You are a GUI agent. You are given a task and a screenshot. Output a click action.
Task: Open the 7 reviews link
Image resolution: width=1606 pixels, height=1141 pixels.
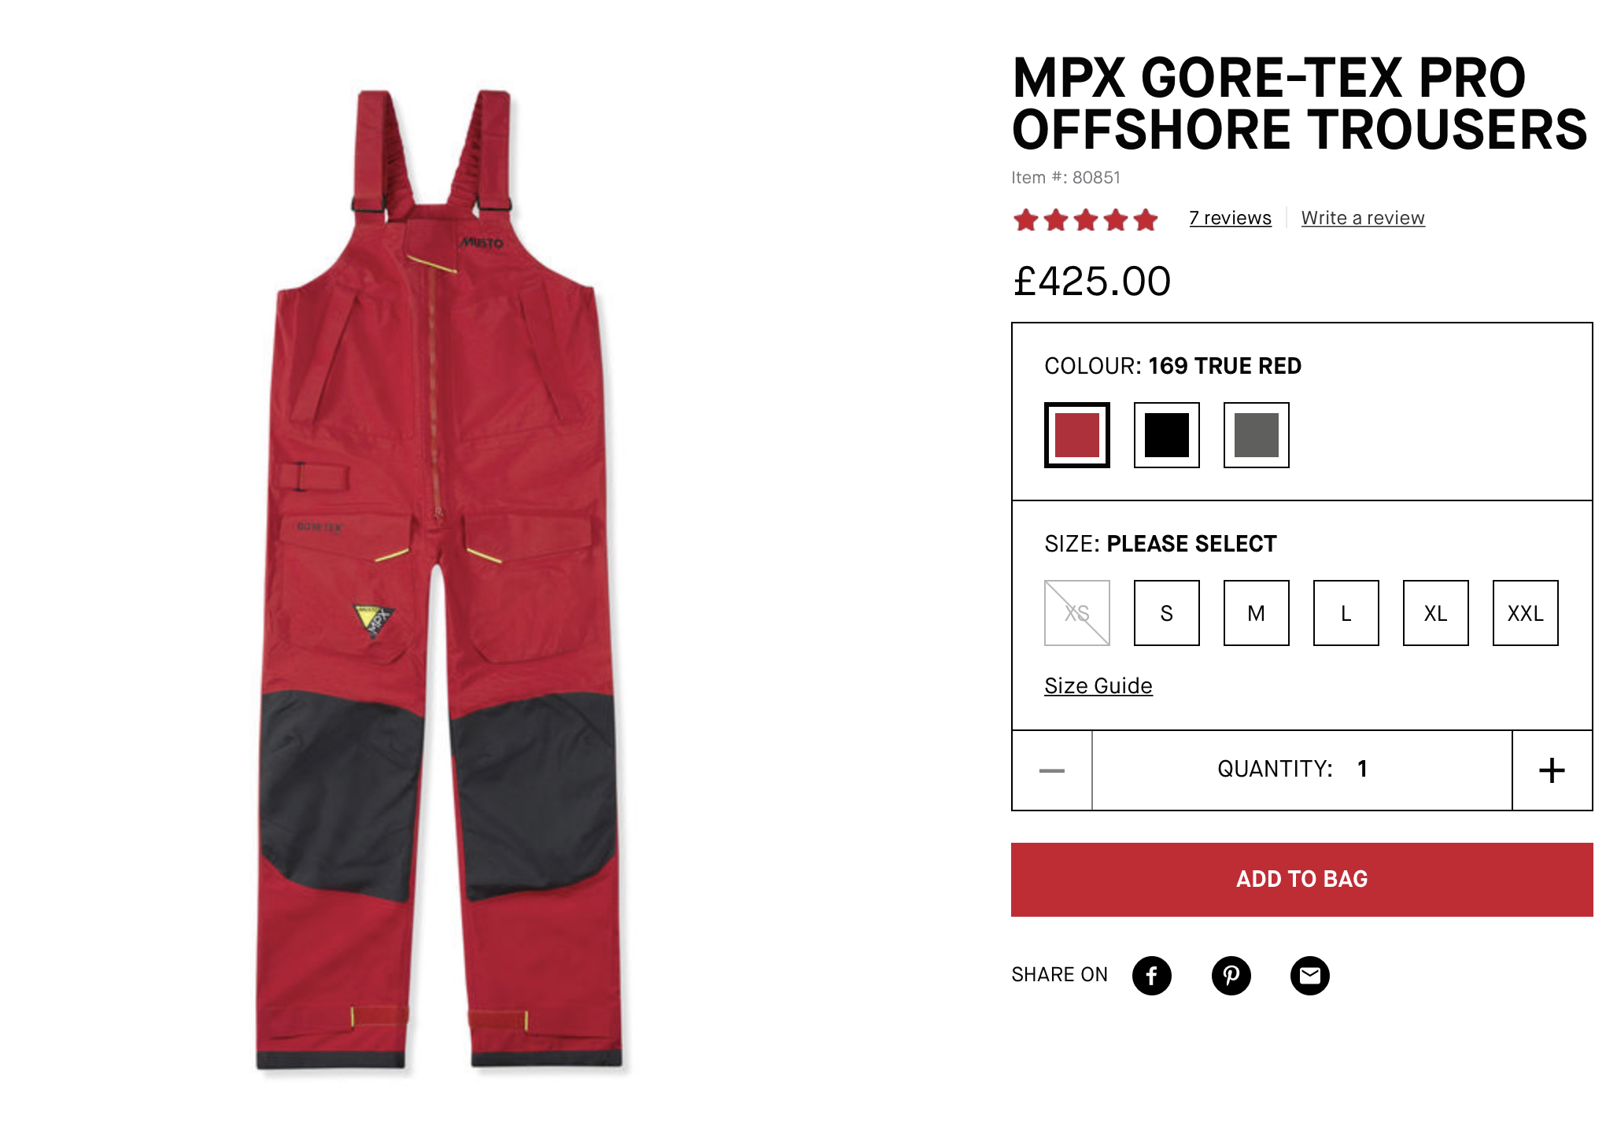point(1230,218)
